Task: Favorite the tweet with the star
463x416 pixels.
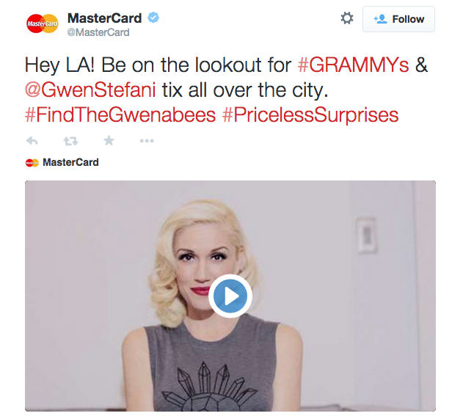Action: click(109, 141)
